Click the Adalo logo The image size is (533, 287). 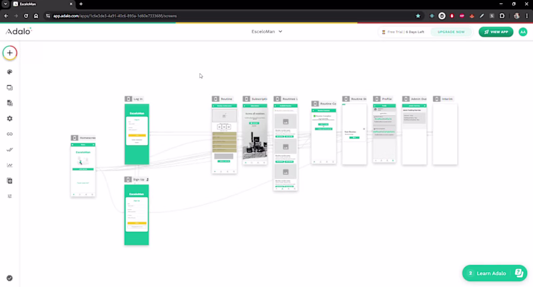point(19,31)
